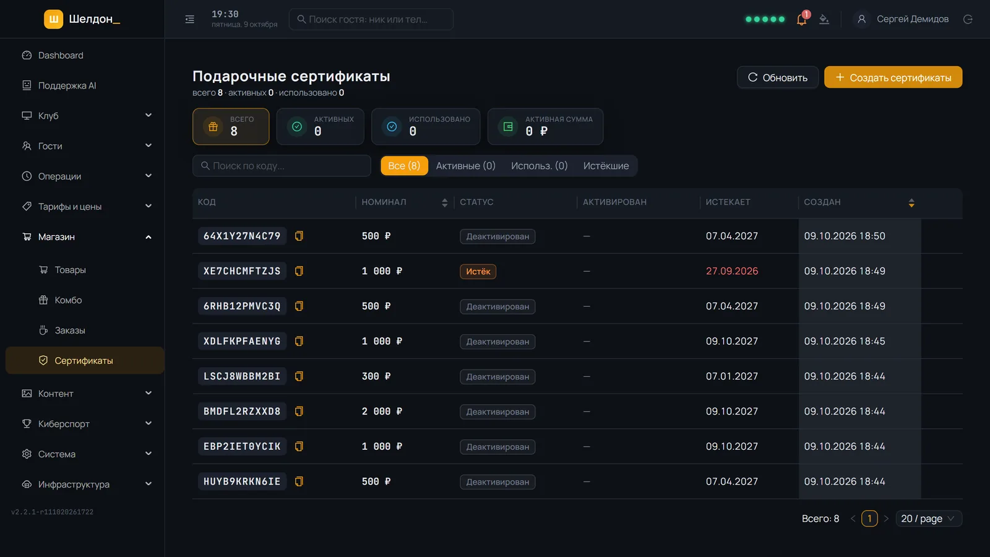Switch to Активные (0) filter tab
This screenshot has height=557, width=990.
pos(465,166)
